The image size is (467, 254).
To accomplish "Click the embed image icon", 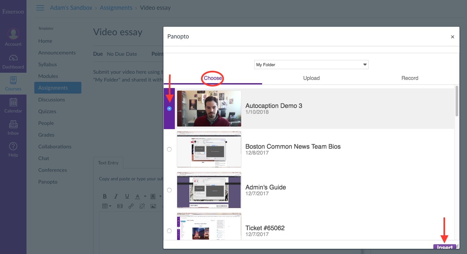I will click(x=153, y=206).
